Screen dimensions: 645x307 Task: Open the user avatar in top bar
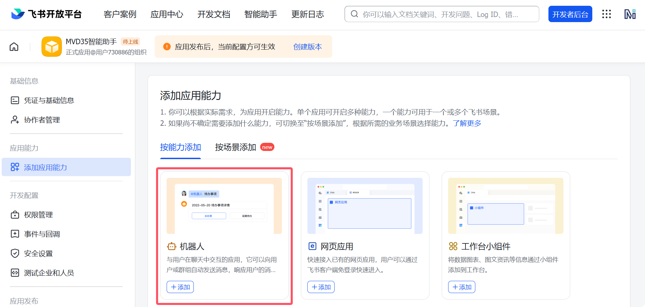630,14
